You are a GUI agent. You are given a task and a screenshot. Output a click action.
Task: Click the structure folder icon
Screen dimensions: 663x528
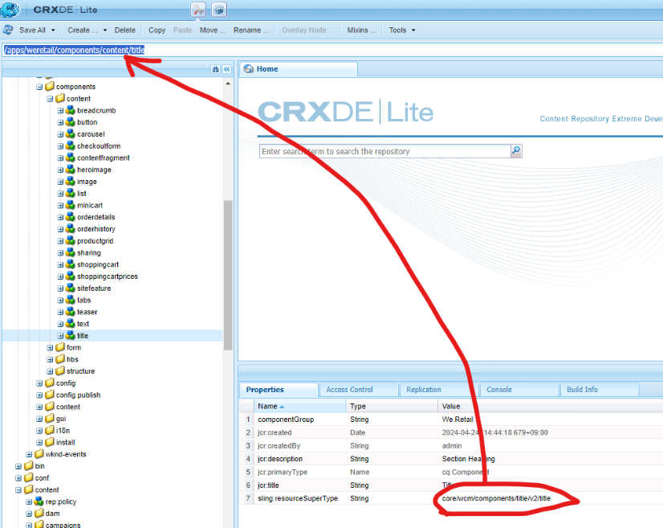coord(60,371)
